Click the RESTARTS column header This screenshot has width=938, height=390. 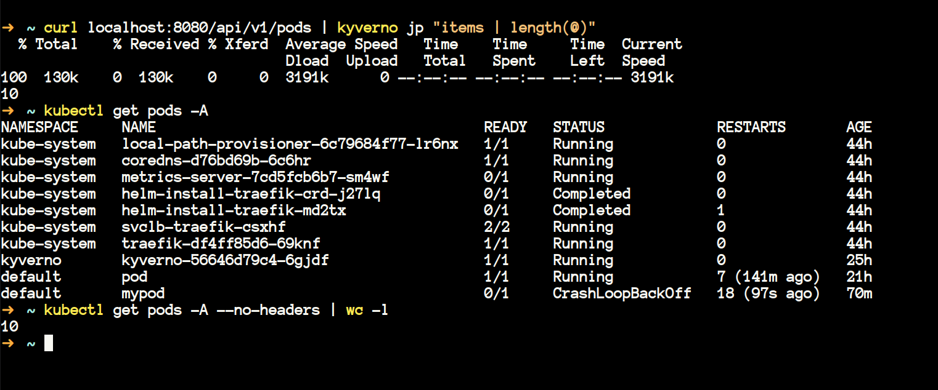click(751, 127)
